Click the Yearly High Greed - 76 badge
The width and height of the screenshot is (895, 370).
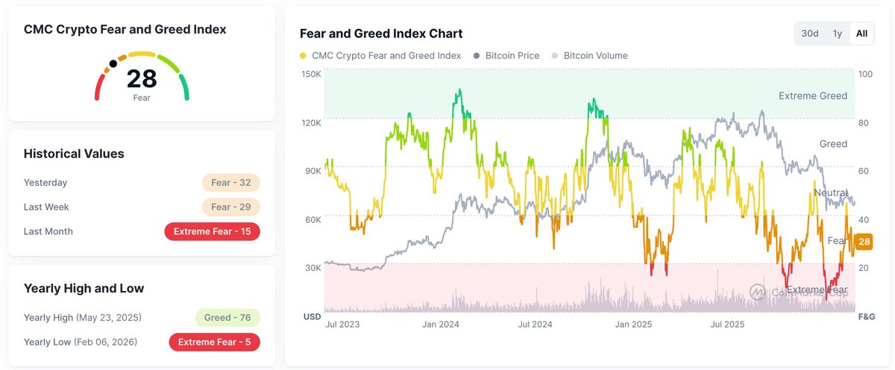point(227,317)
